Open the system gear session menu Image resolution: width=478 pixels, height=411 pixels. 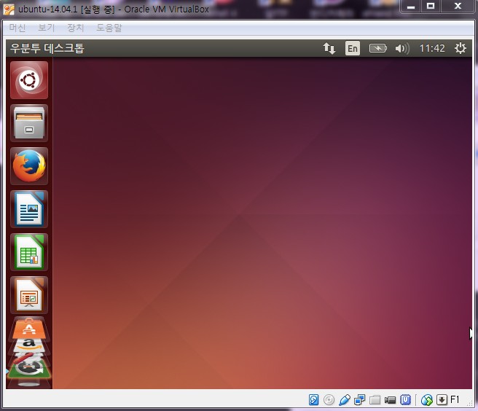click(x=460, y=49)
